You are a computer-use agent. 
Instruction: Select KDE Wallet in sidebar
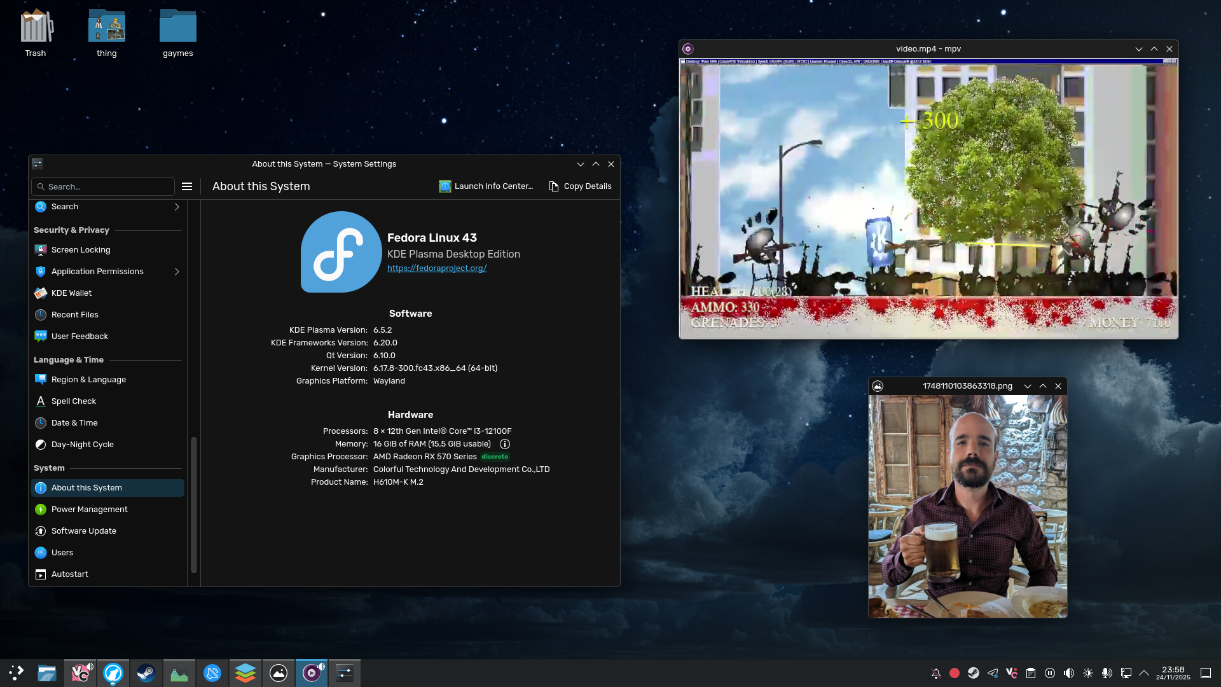71,293
